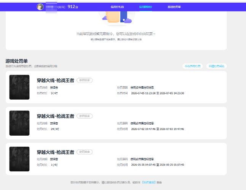Click the 当前常玩游戏暂无限制令 message text
Viewport: 246px width, 190px height.
116,34
